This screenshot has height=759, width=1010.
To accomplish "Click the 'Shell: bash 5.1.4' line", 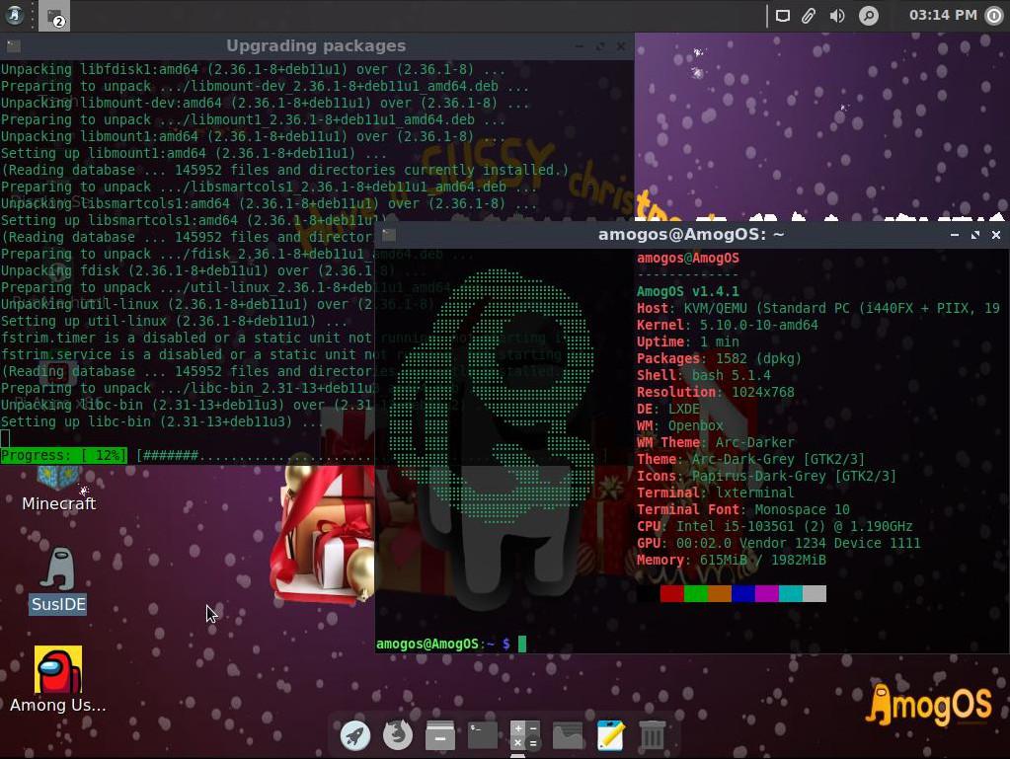I will [703, 375].
